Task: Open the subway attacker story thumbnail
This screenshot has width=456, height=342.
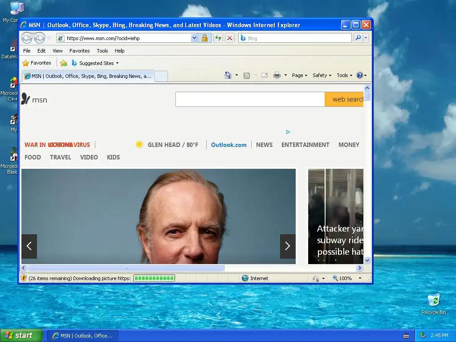Action: pos(336,216)
